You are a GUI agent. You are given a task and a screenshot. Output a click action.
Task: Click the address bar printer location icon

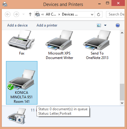[x=37, y=14]
